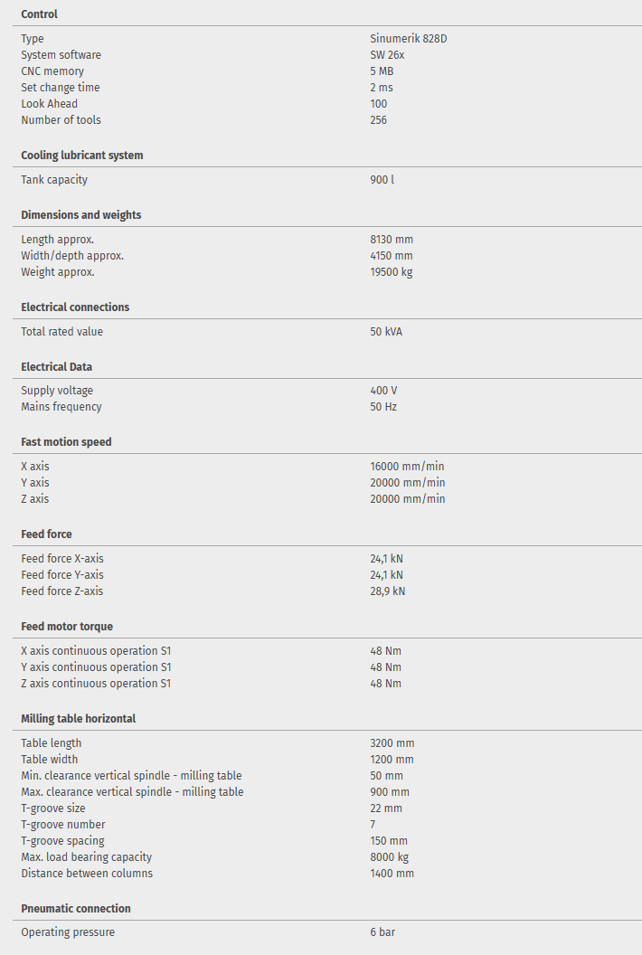Click the Feed force Z-axis label
The image size is (642, 955).
pos(62,591)
